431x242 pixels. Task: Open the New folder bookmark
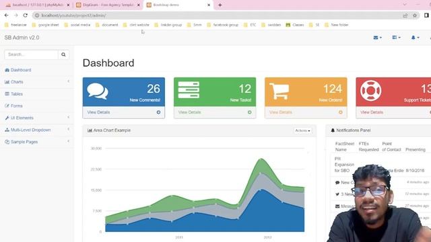(337, 25)
